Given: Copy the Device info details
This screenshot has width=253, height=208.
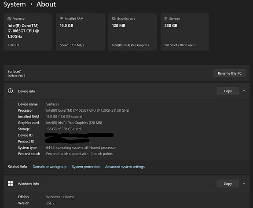Looking at the screenshot, I should [x=227, y=91].
